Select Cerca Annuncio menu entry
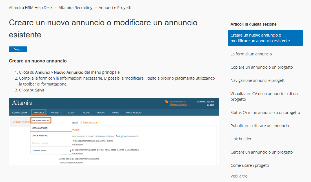 click(41, 135)
